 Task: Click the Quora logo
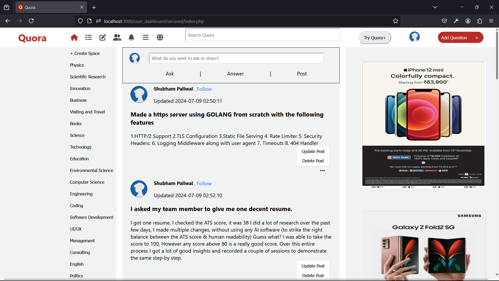point(32,38)
